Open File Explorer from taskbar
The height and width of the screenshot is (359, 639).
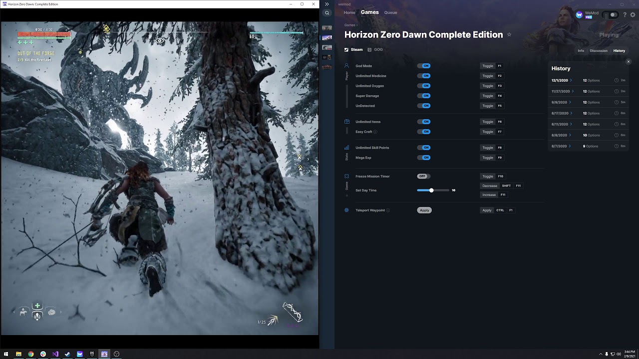(x=18, y=354)
